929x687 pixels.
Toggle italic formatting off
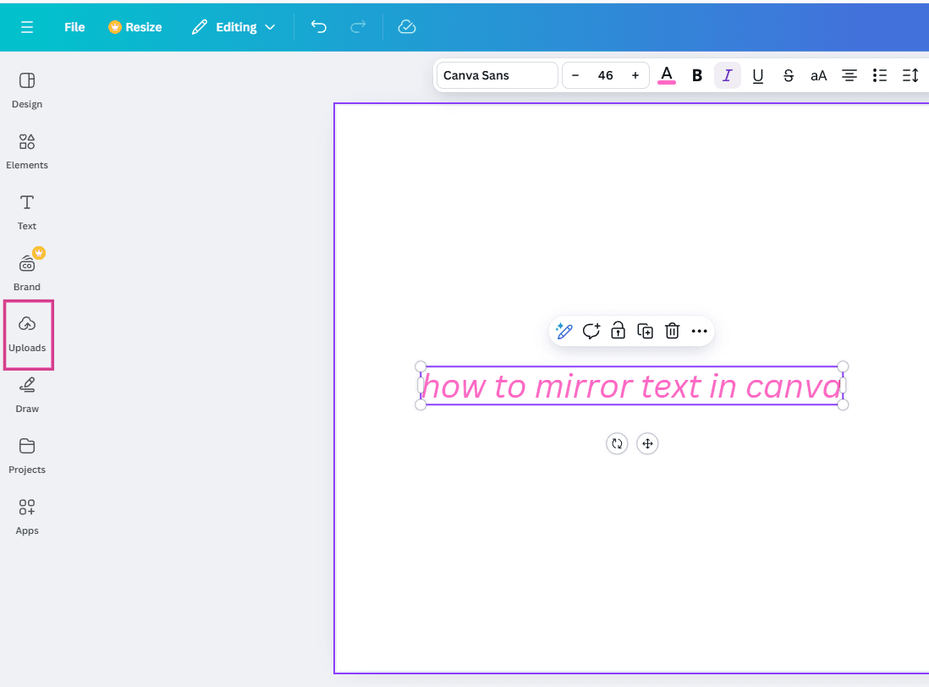pos(728,76)
